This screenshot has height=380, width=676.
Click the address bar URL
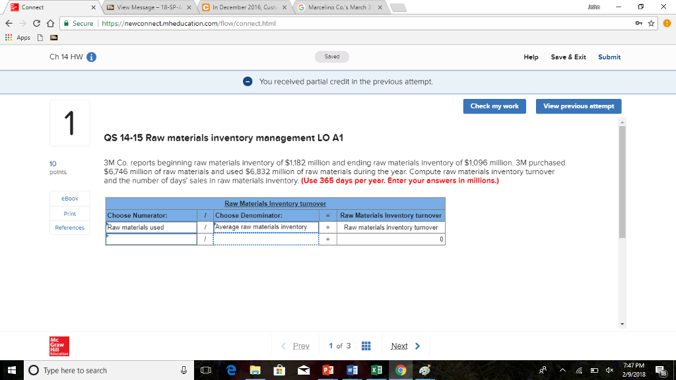[188, 23]
